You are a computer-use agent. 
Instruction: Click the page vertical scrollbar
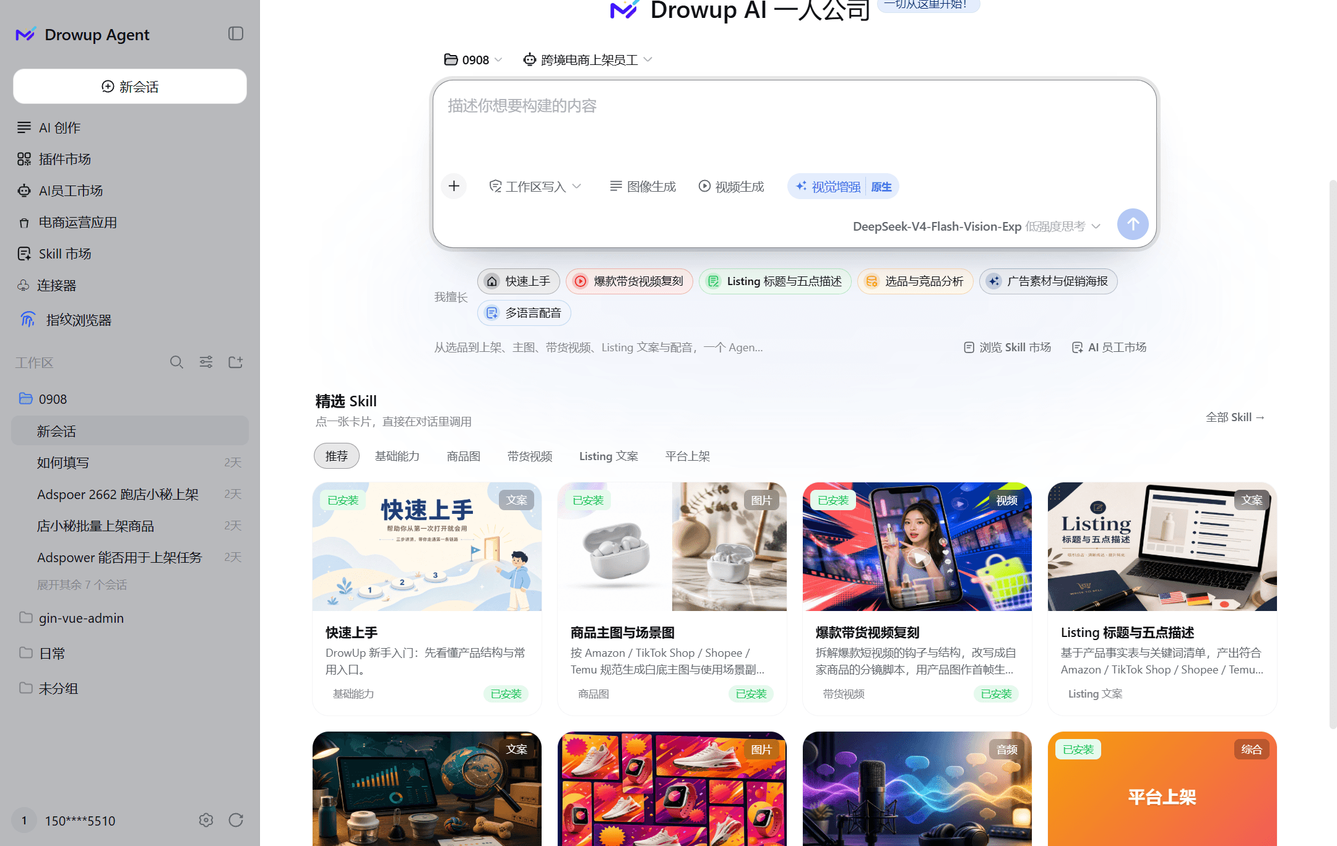pos(1333,455)
